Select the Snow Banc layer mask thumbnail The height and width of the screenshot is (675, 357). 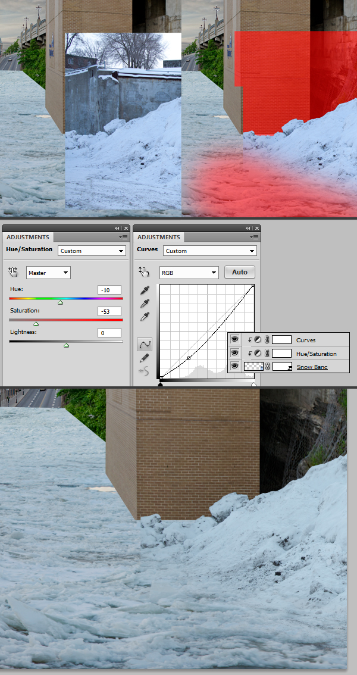tap(283, 367)
